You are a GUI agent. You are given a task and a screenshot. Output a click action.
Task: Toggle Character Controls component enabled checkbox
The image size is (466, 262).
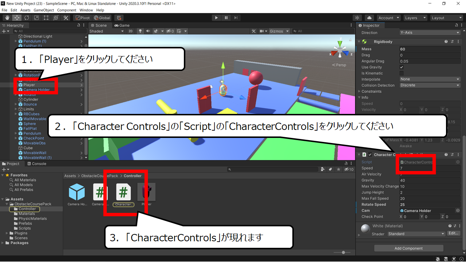[x=370, y=155]
